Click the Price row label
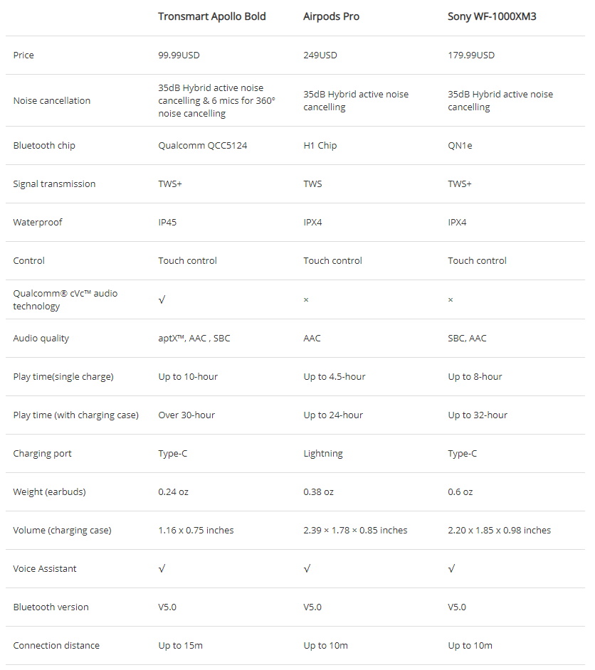595x670 pixels. point(23,55)
